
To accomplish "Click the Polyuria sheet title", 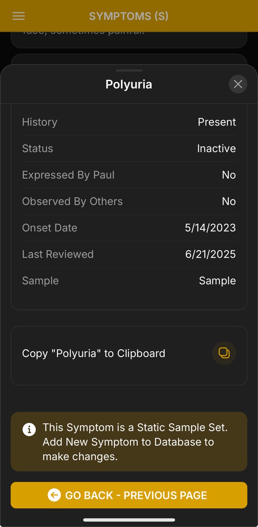I will click(x=129, y=84).
